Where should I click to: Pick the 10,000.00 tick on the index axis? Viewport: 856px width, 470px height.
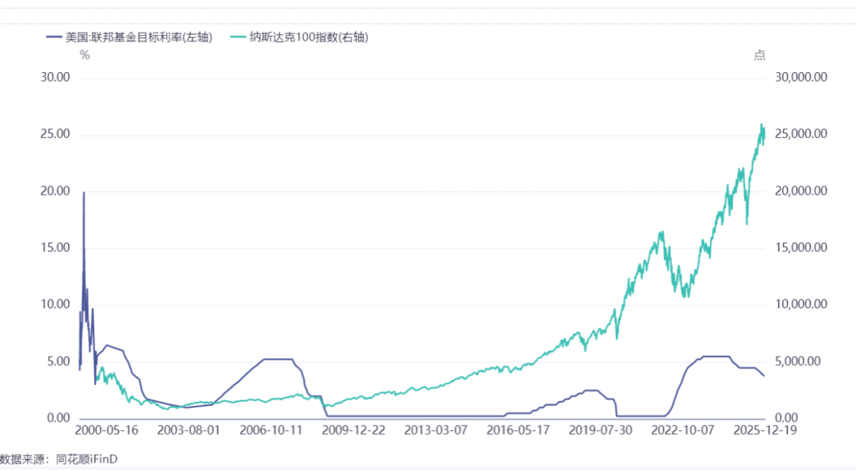click(801, 304)
